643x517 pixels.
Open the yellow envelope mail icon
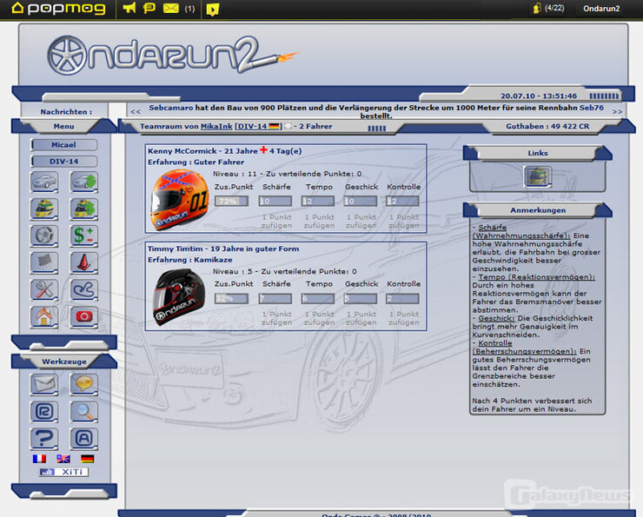click(170, 8)
